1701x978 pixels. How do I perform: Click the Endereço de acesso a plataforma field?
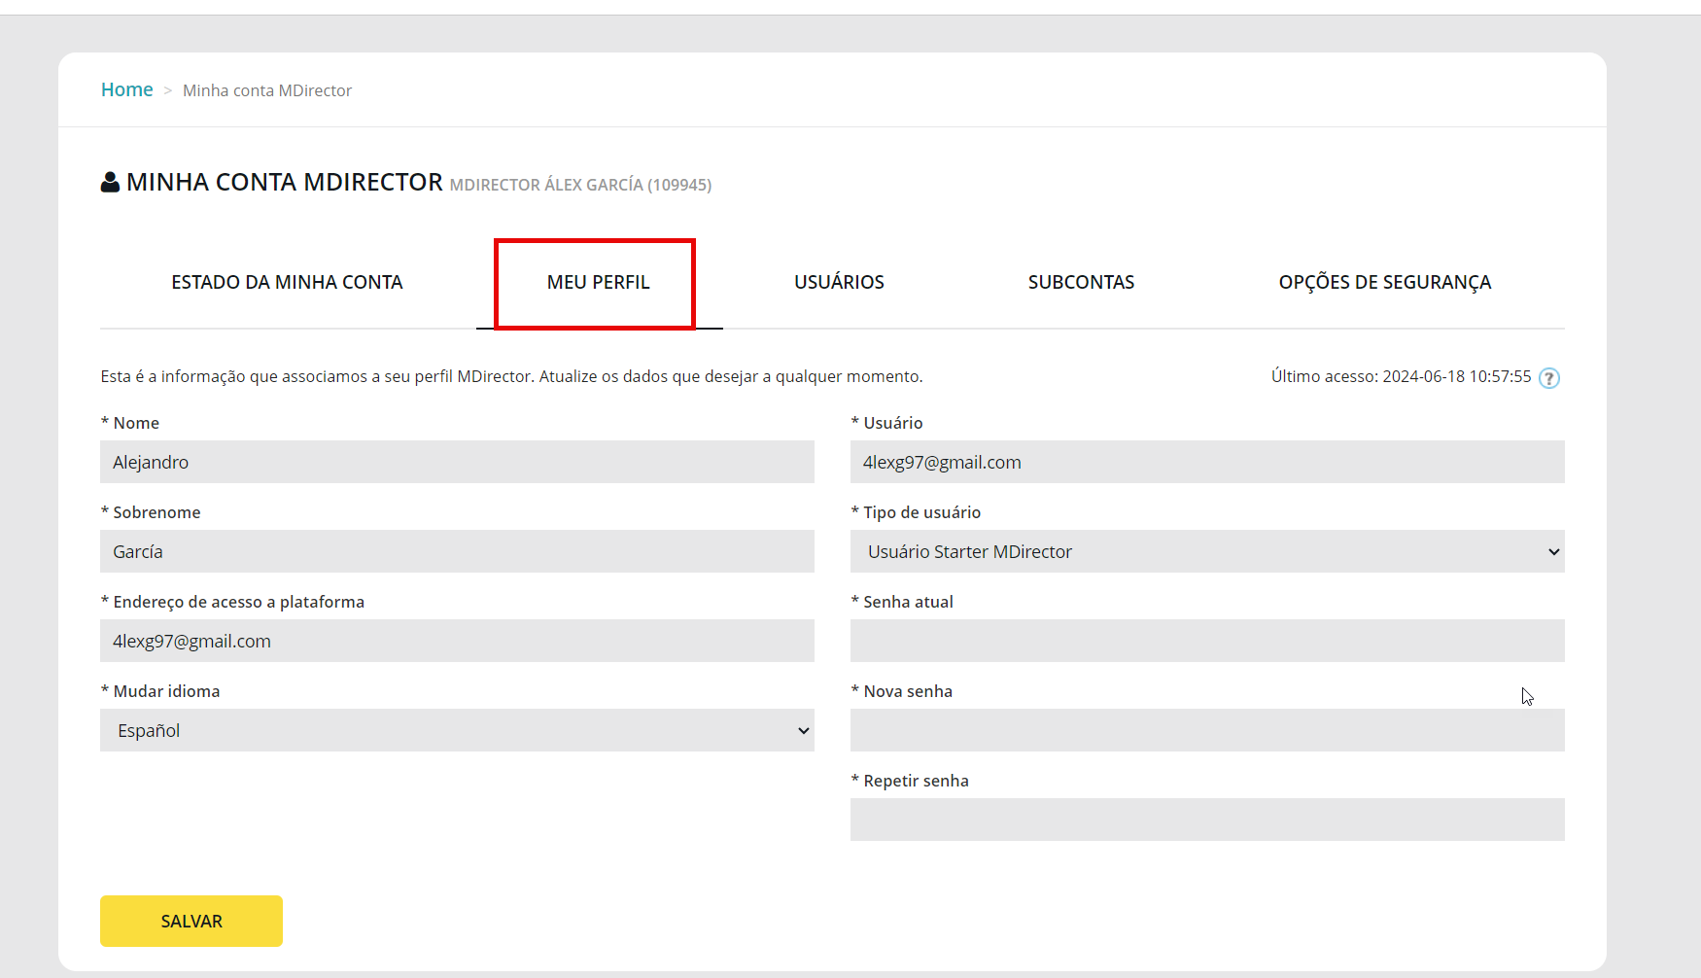(457, 641)
